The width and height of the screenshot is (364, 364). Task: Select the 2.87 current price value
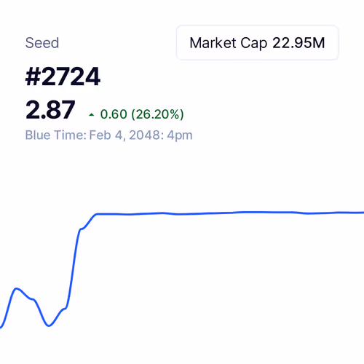[x=50, y=110]
